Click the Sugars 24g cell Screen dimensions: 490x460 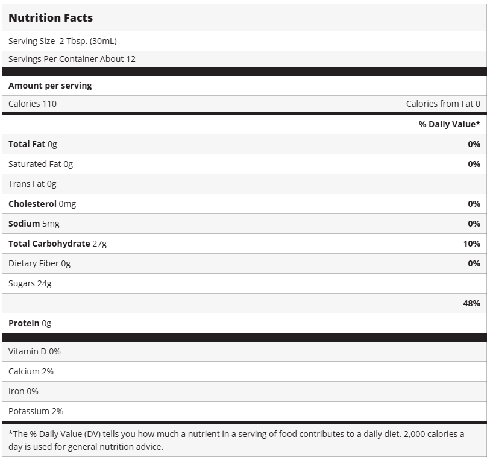pyautogui.click(x=30, y=283)
